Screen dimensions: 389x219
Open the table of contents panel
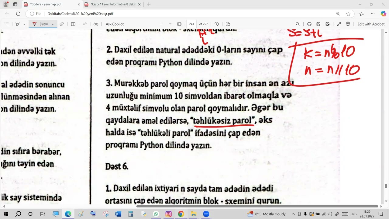point(7,24)
